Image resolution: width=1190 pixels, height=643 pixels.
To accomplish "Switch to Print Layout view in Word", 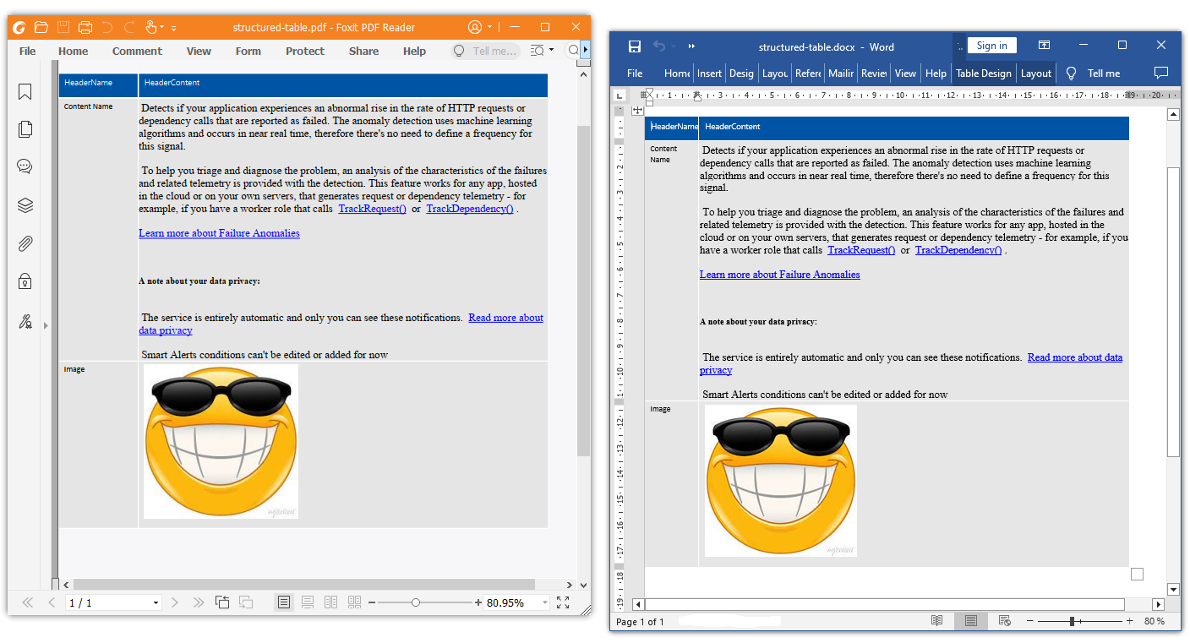I will 970,621.
